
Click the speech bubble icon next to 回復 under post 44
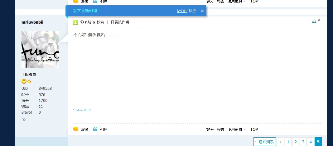pyautogui.click(x=76, y=129)
